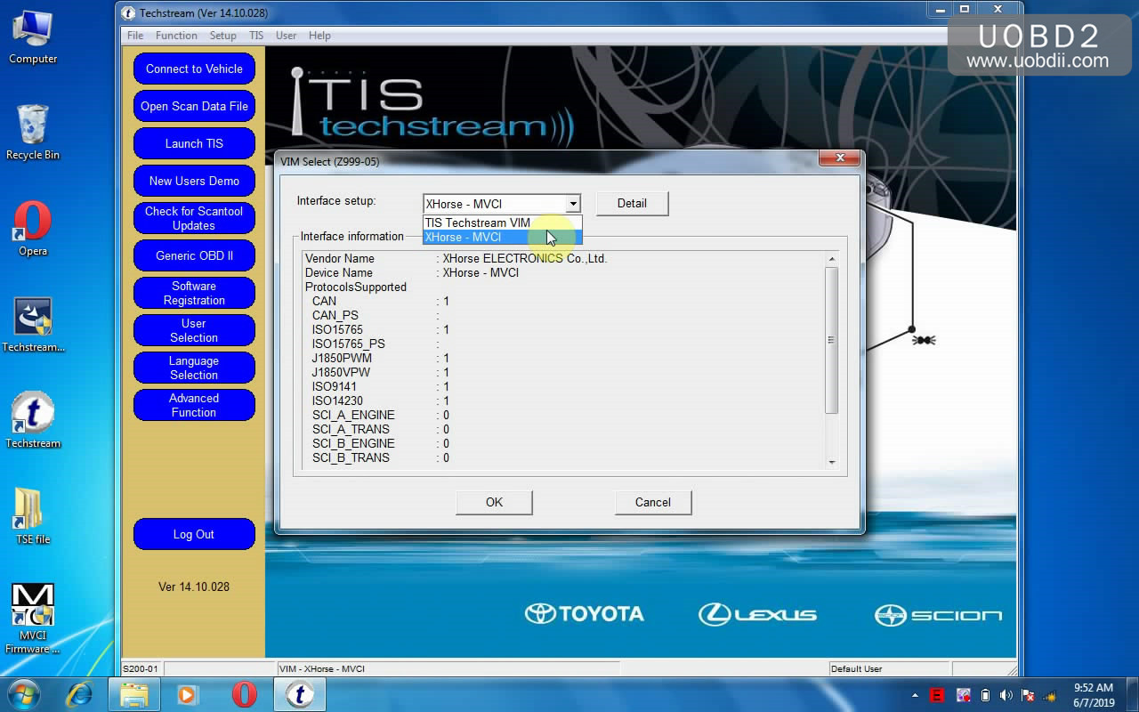The height and width of the screenshot is (712, 1139).
Task: Show hidden system tray icons
Action: (915, 696)
